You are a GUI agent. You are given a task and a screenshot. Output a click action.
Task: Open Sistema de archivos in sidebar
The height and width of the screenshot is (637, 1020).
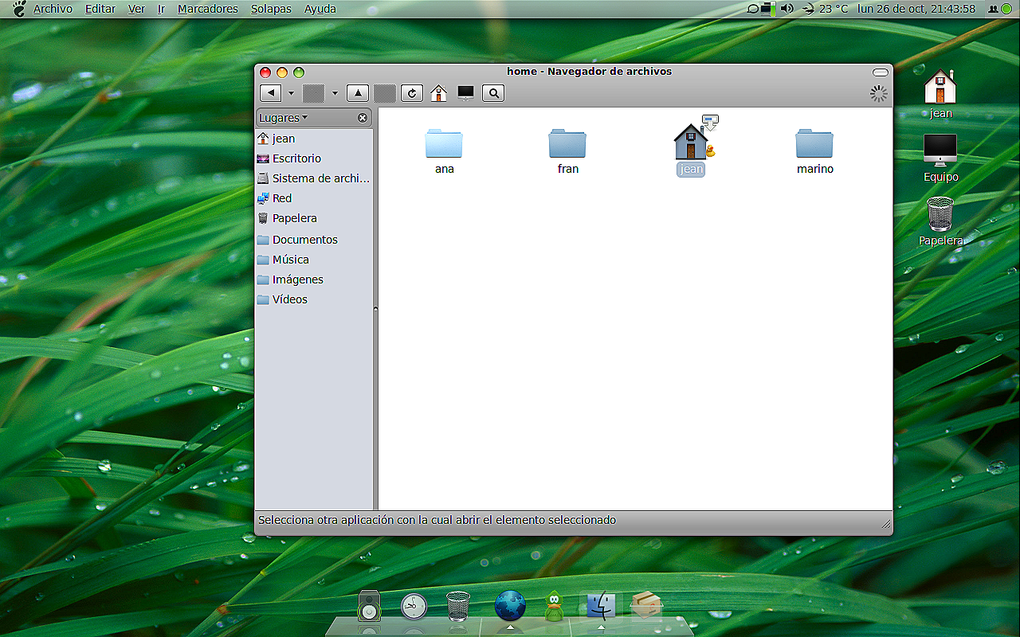(314, 178)
